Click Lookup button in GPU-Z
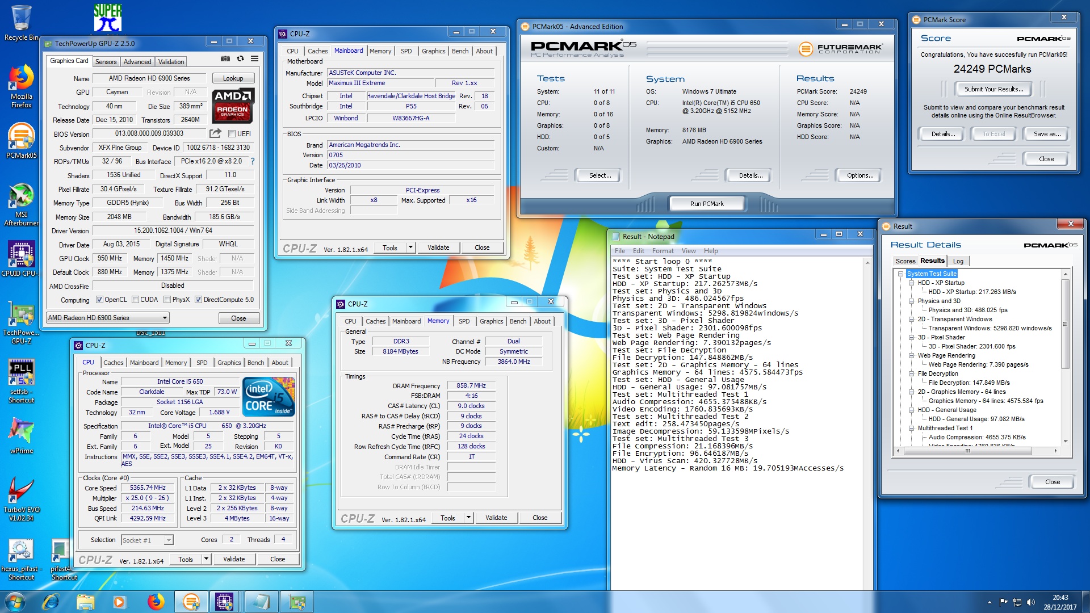 [233, 78]
